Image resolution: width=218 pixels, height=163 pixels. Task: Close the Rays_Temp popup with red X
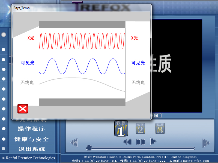(x=23, y=109)
